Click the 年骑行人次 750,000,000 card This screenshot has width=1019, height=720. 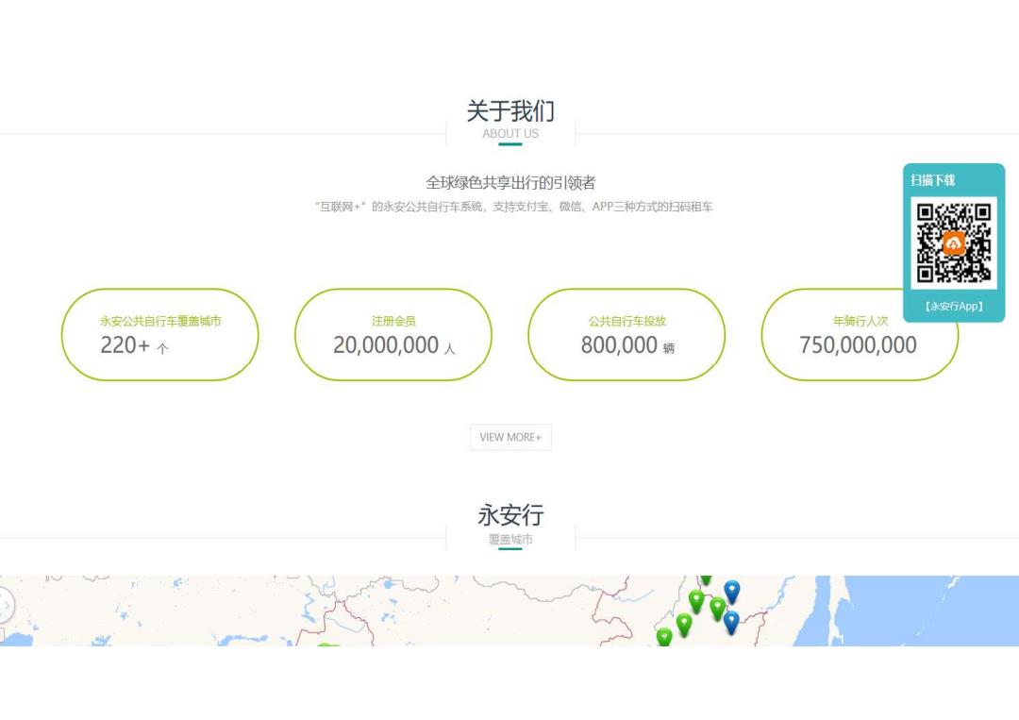(x=860, y=335)
